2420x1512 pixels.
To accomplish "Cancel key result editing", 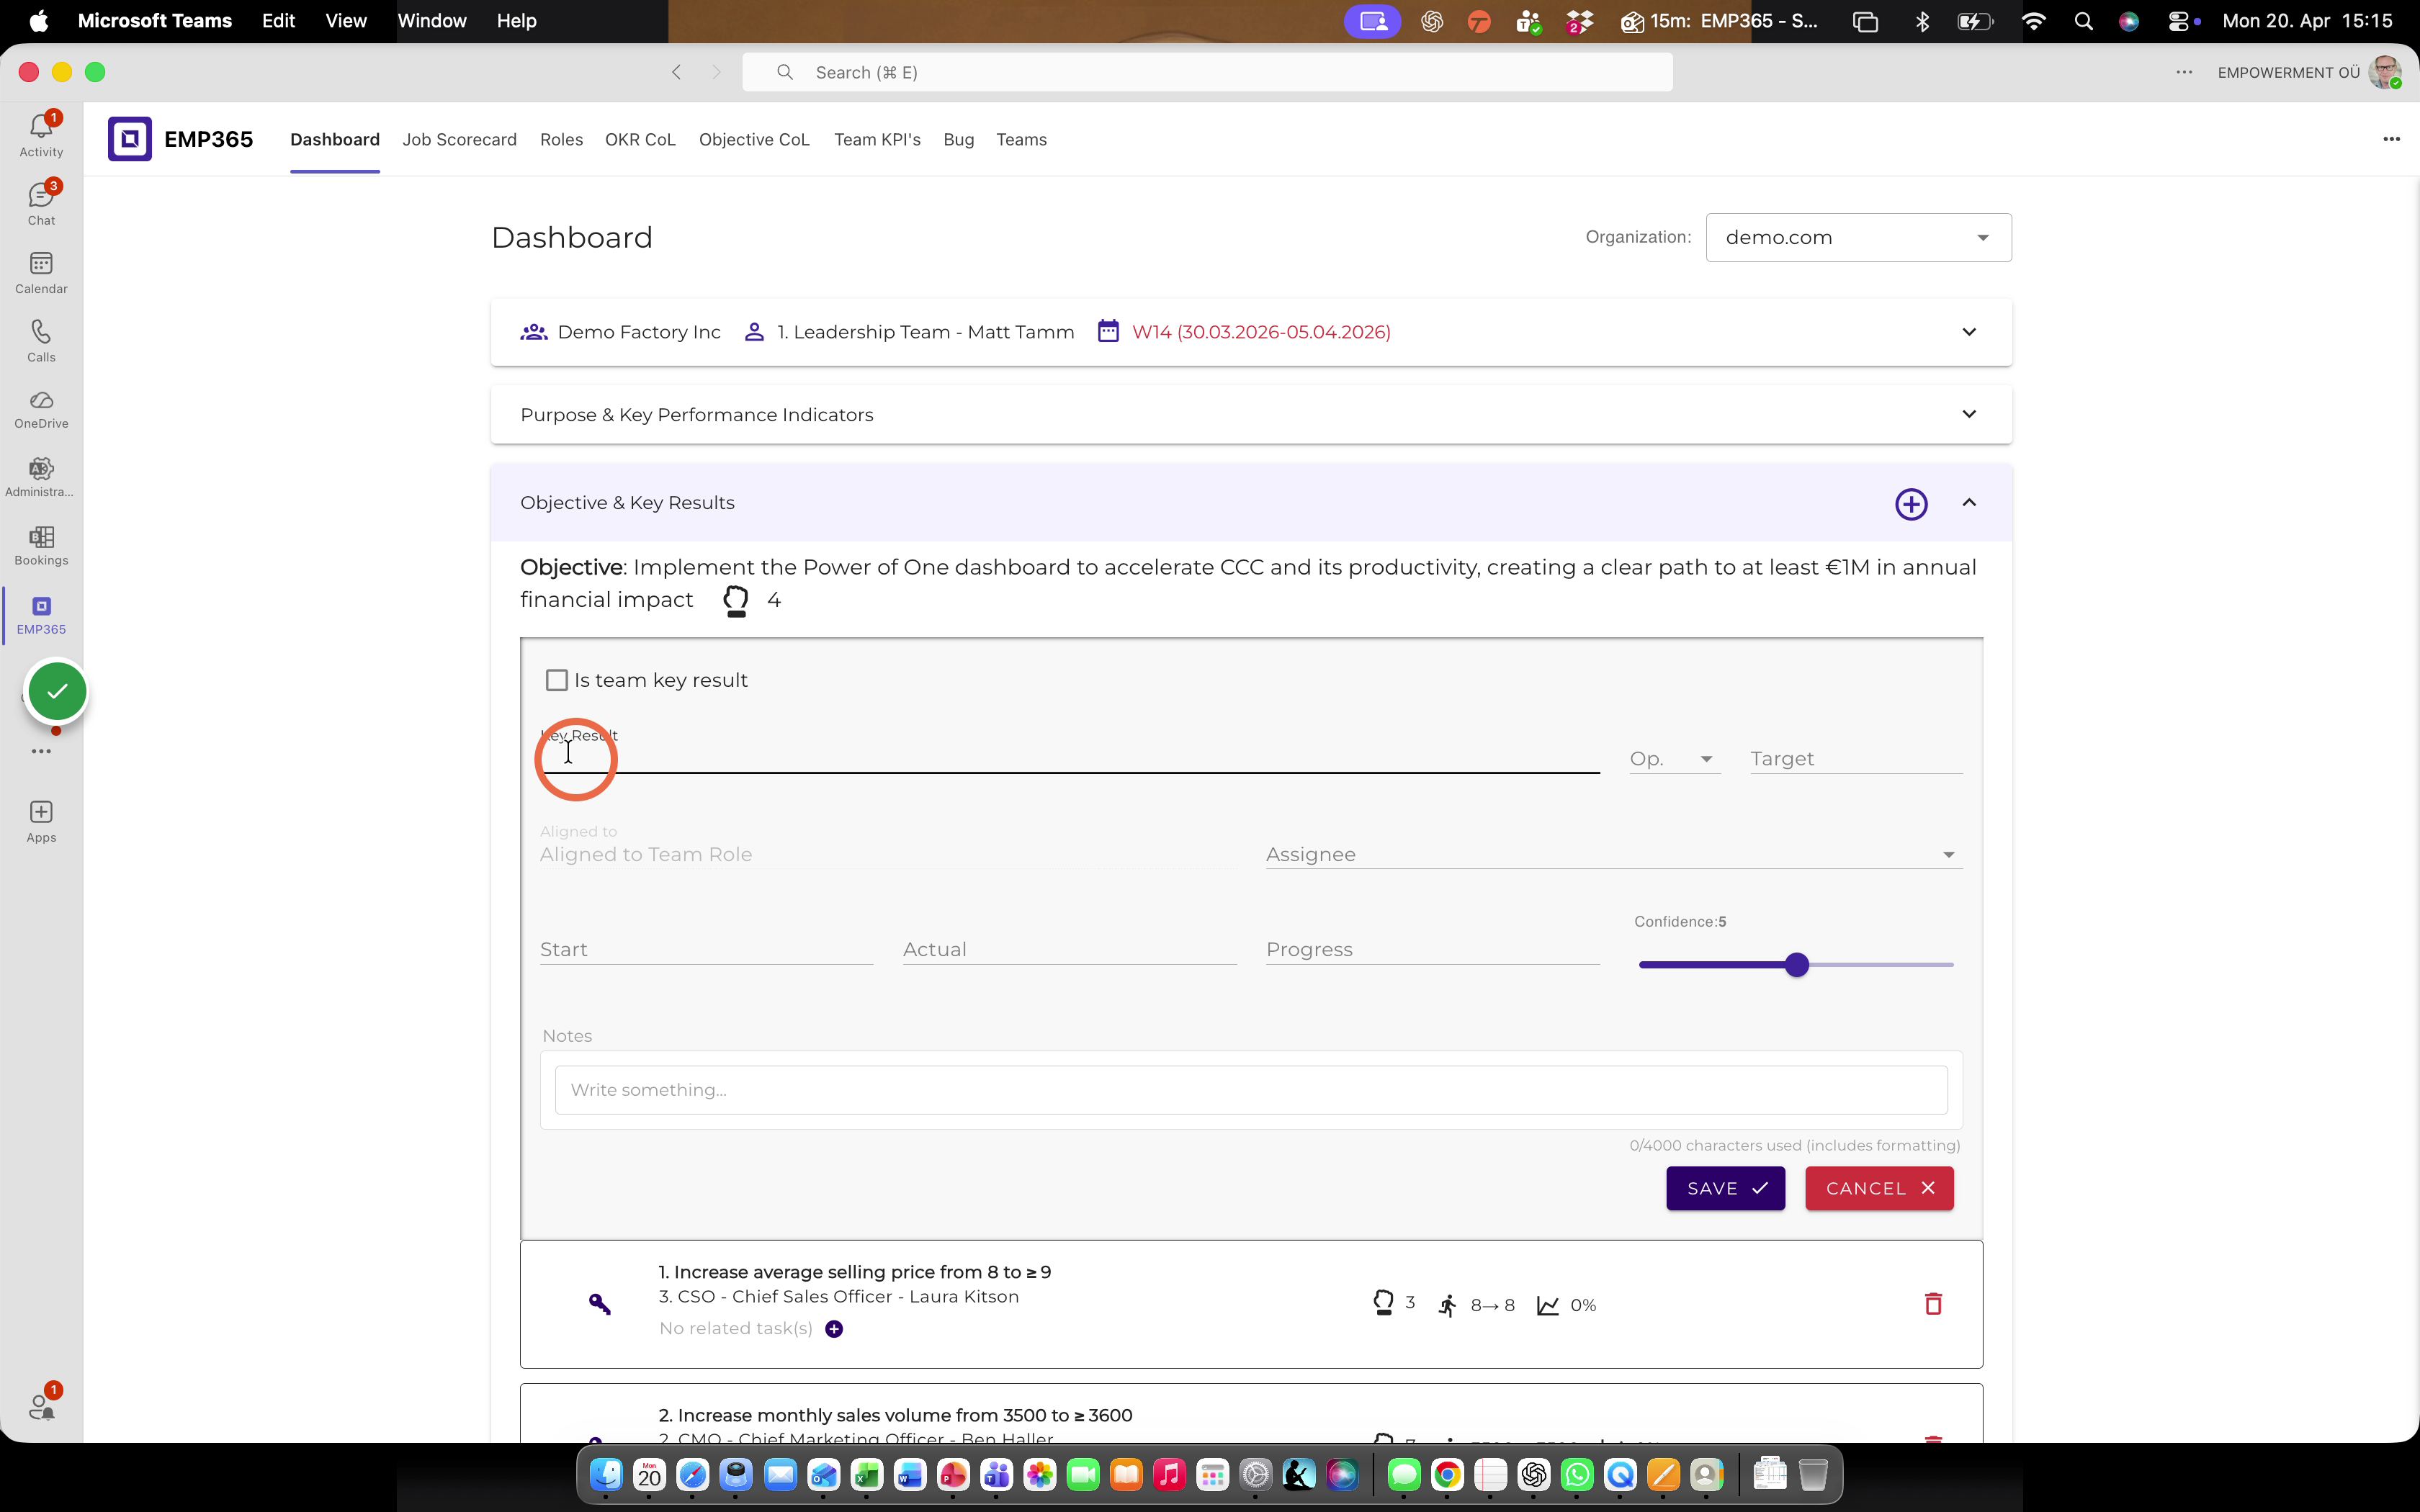I will (1879, 1188).
